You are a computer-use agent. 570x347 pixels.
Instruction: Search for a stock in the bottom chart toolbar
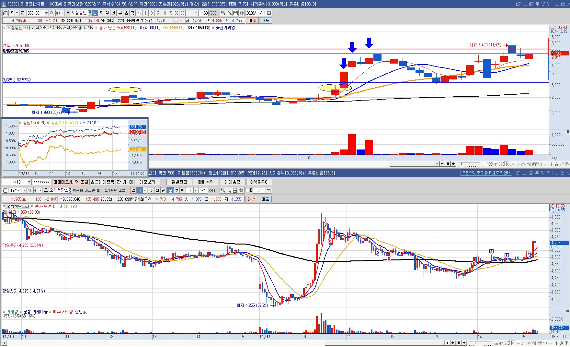click(x=29, y=190)
